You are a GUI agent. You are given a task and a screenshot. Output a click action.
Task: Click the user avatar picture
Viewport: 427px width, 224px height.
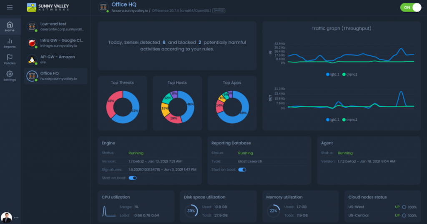(x=6, y=217)
